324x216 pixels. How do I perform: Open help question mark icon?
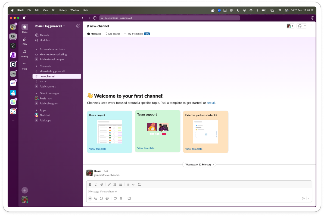(312, 18)
